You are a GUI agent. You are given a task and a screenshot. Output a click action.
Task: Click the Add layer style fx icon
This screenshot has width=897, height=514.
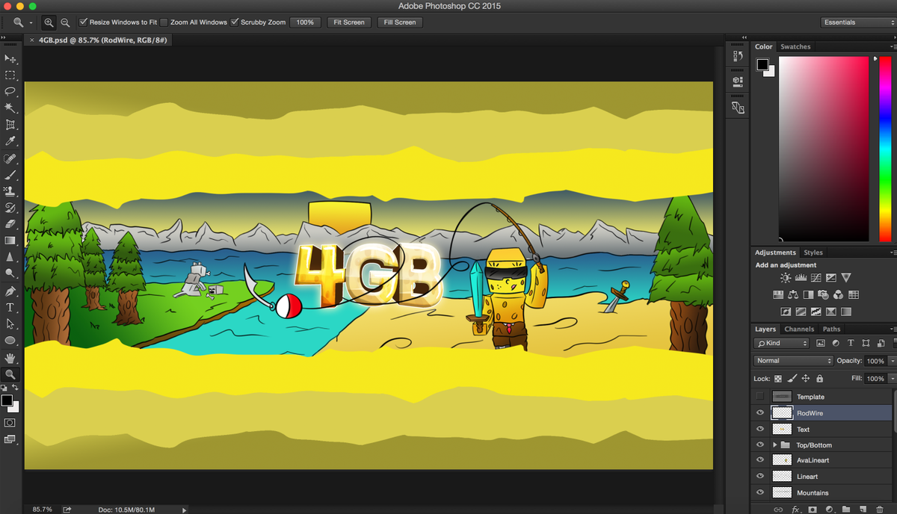[796, 509]
